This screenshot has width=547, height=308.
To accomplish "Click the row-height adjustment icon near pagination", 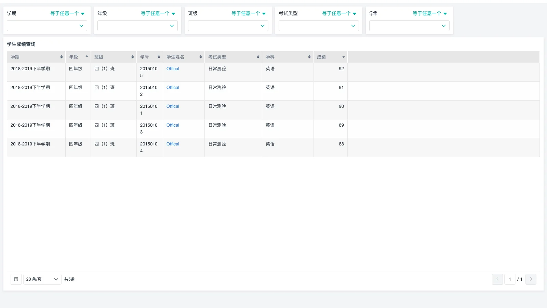I will [x=16, y=279].
